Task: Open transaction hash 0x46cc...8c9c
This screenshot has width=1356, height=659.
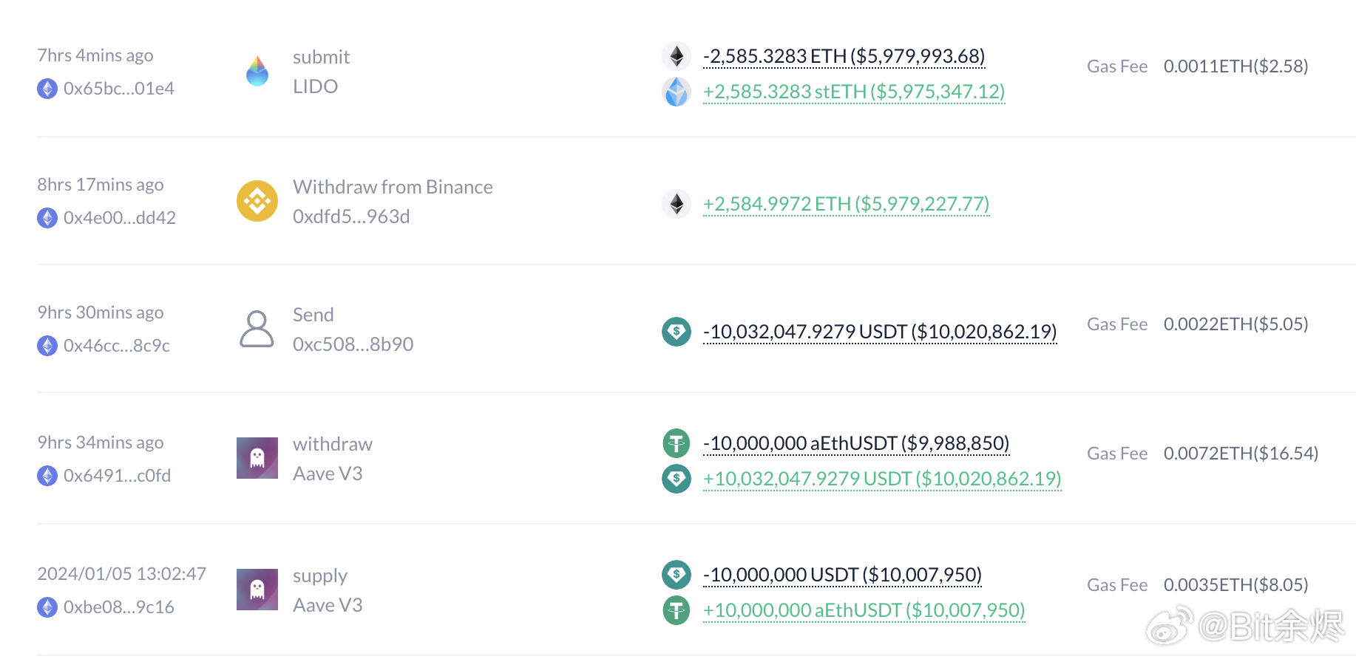Action: pyautogui.click(x=117, y=346)
